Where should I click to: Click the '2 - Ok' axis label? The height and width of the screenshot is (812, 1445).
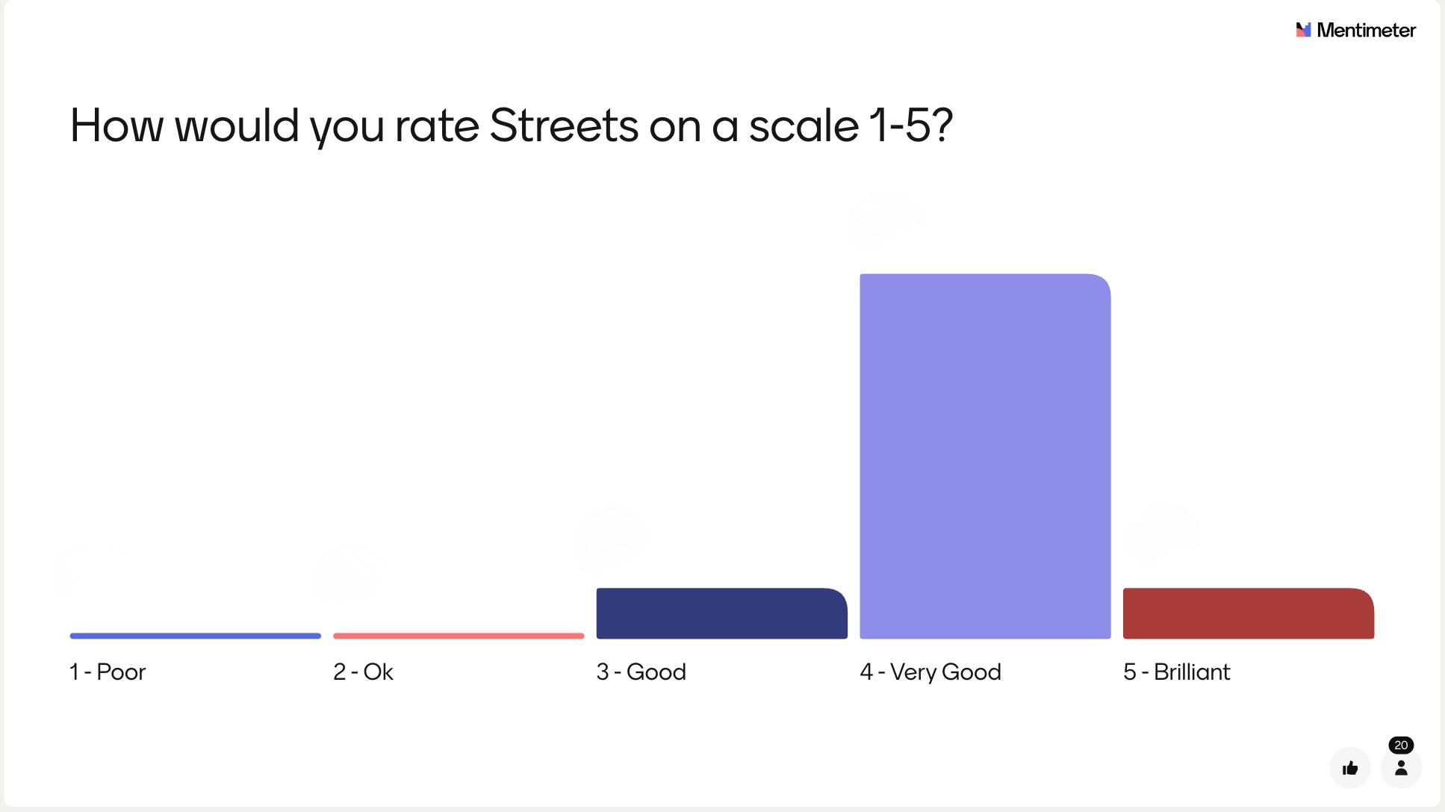(x=363, y=672)
